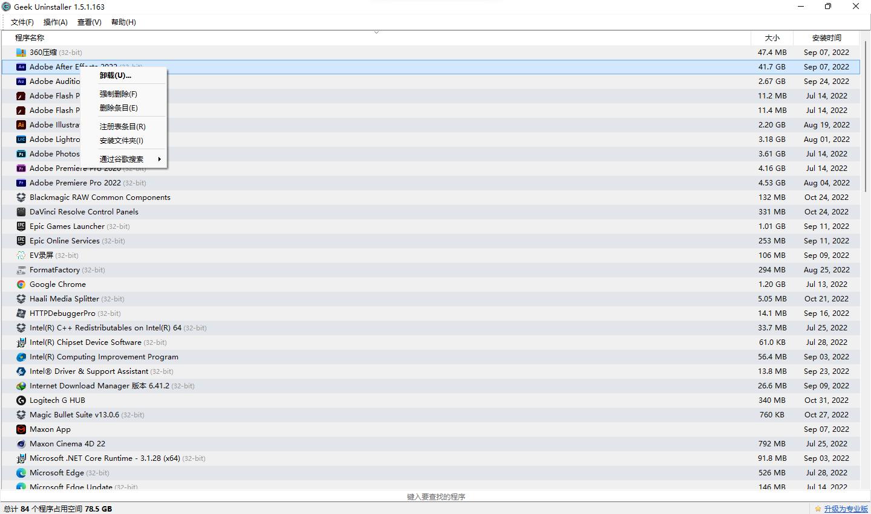
Task: Click the DaVinci Resolve Control Panels icon
Action: pyautogui.click(x=21, y=212)
